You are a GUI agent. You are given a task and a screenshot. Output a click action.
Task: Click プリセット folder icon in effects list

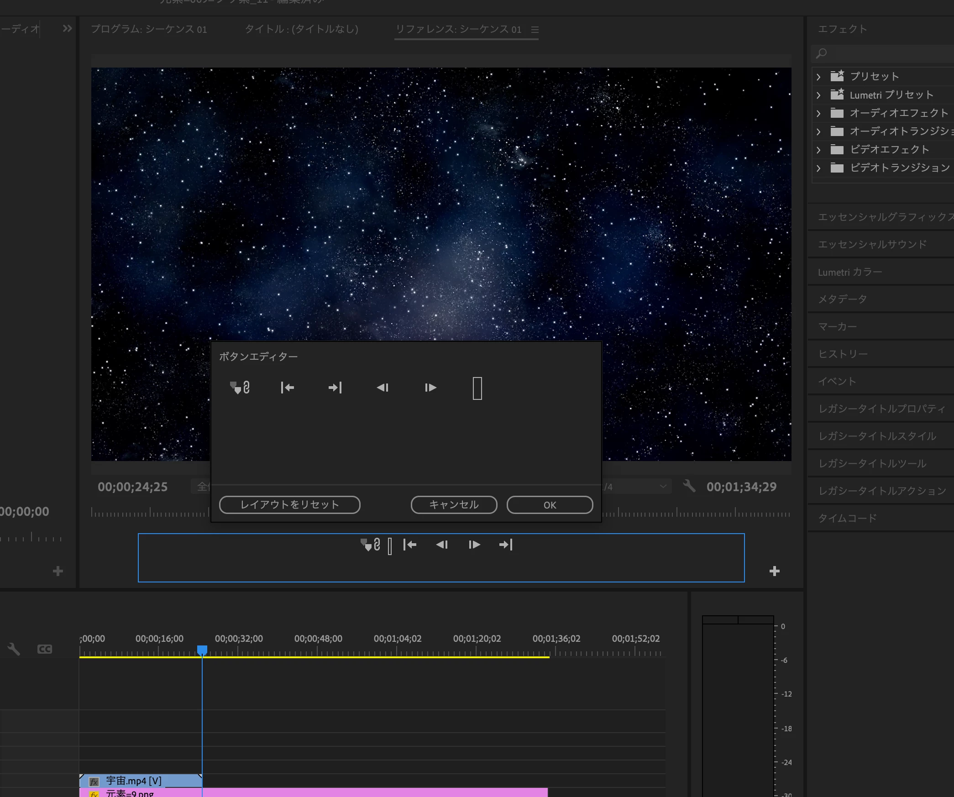(837, 76)
